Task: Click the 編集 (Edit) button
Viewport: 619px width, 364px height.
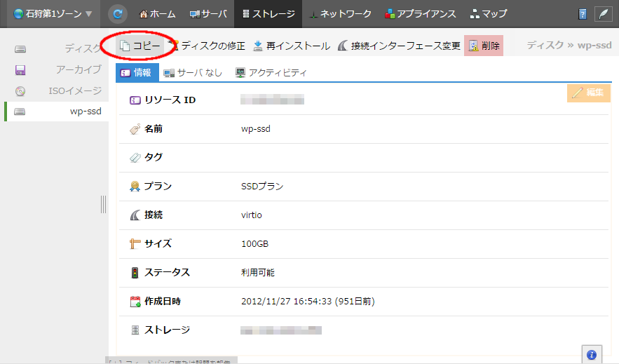Action: (x=588, y=93)
